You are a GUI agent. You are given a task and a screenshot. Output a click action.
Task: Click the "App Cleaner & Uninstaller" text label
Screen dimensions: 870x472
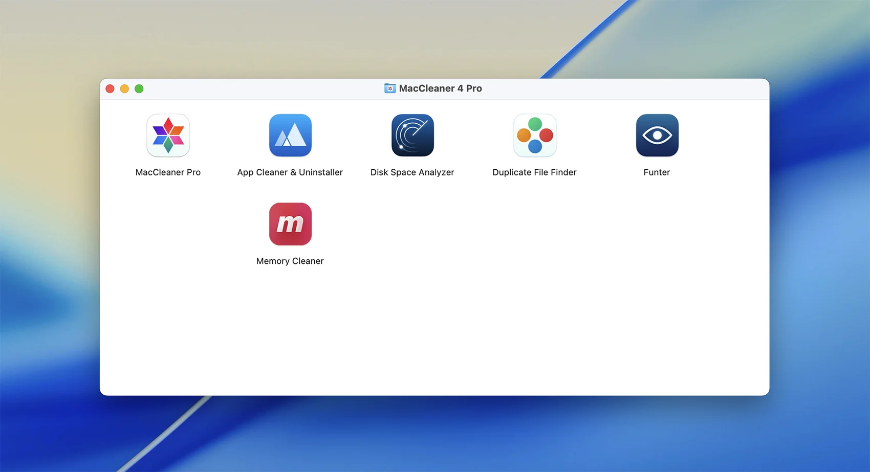290,172
